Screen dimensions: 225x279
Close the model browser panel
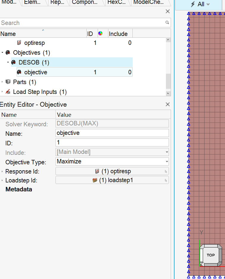(168, 11)
